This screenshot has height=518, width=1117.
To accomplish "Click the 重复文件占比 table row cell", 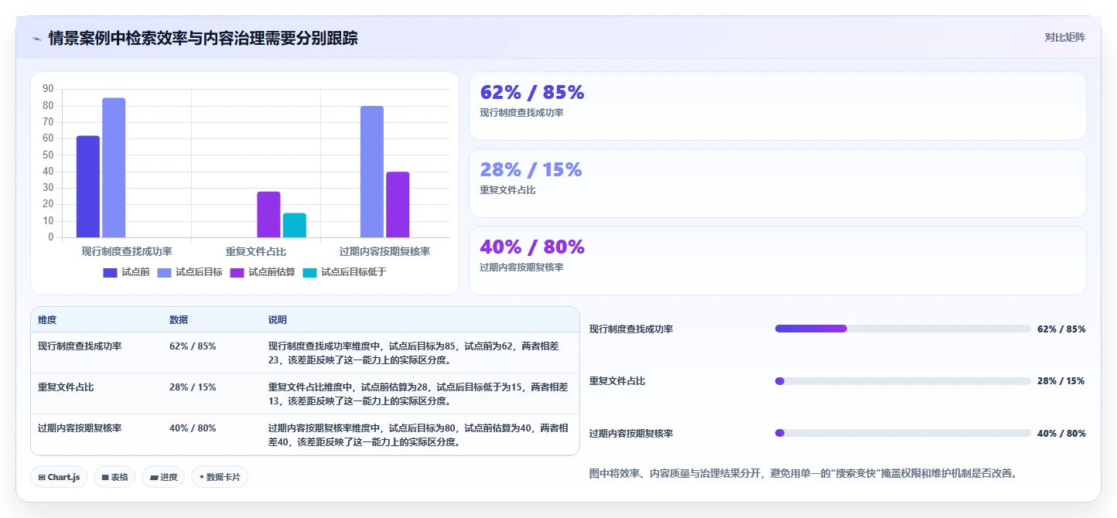I will click(66, 387).
